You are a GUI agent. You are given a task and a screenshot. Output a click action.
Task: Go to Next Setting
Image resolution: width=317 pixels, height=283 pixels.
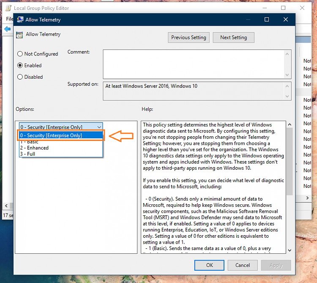pyautogui.click(x=233, y=37)
